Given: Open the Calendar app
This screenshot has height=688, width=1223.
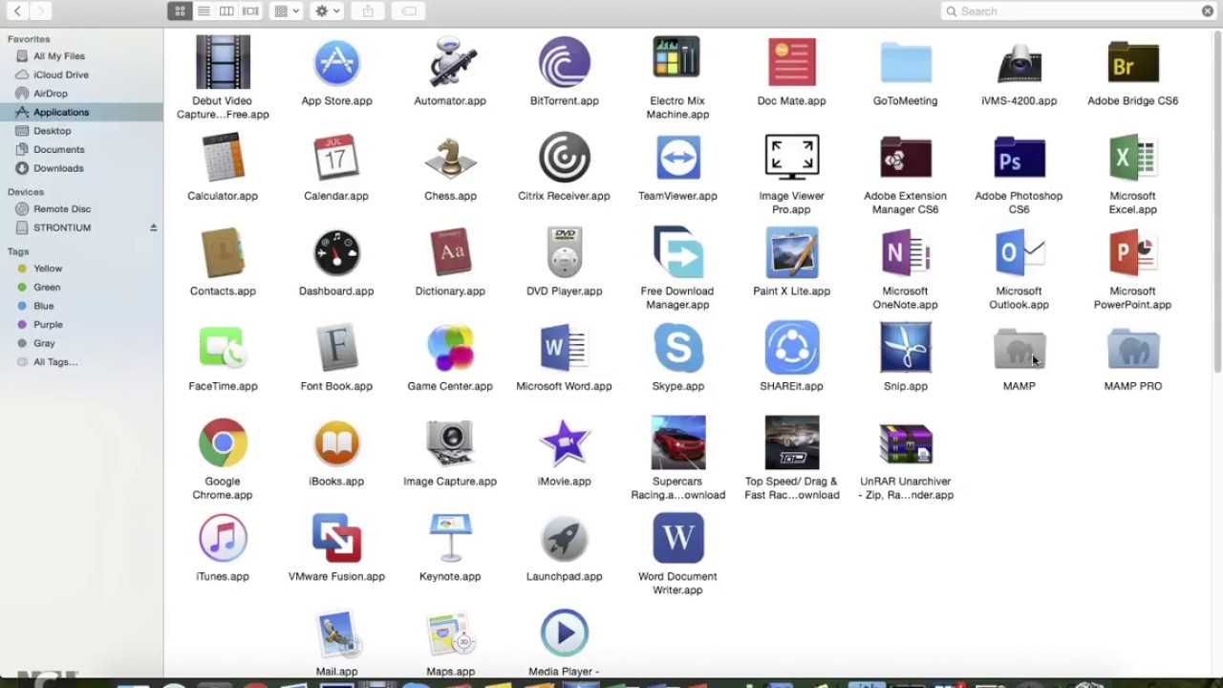Looking at the screenshot, I should (x=336, y=158).
